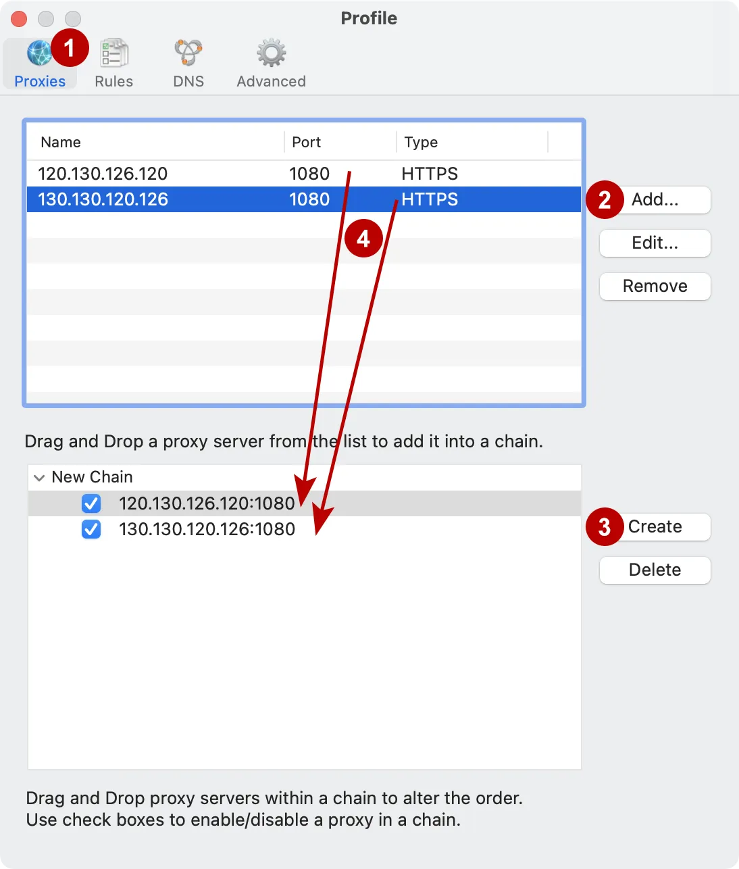This screenshot has height=869, width=739.
Task: Switch to the Advanced tab
Action: tap(270, 64)
